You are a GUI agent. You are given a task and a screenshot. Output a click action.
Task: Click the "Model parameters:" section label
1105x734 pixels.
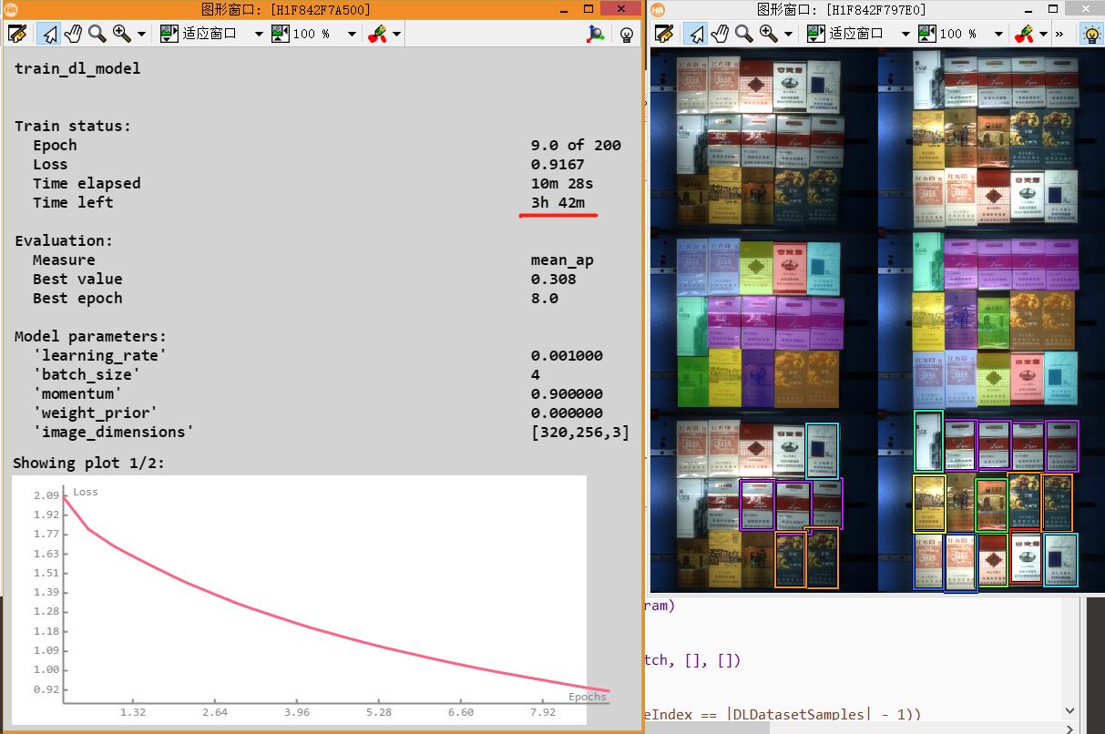pyautogui.click(x=91, y=336)
